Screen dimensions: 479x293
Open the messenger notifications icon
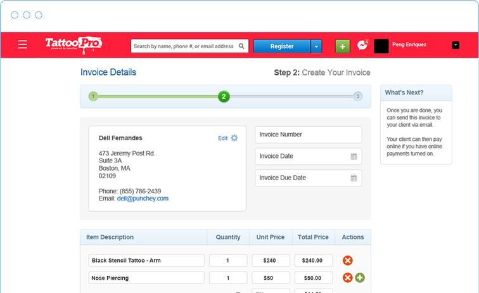[x=362, y=46]
